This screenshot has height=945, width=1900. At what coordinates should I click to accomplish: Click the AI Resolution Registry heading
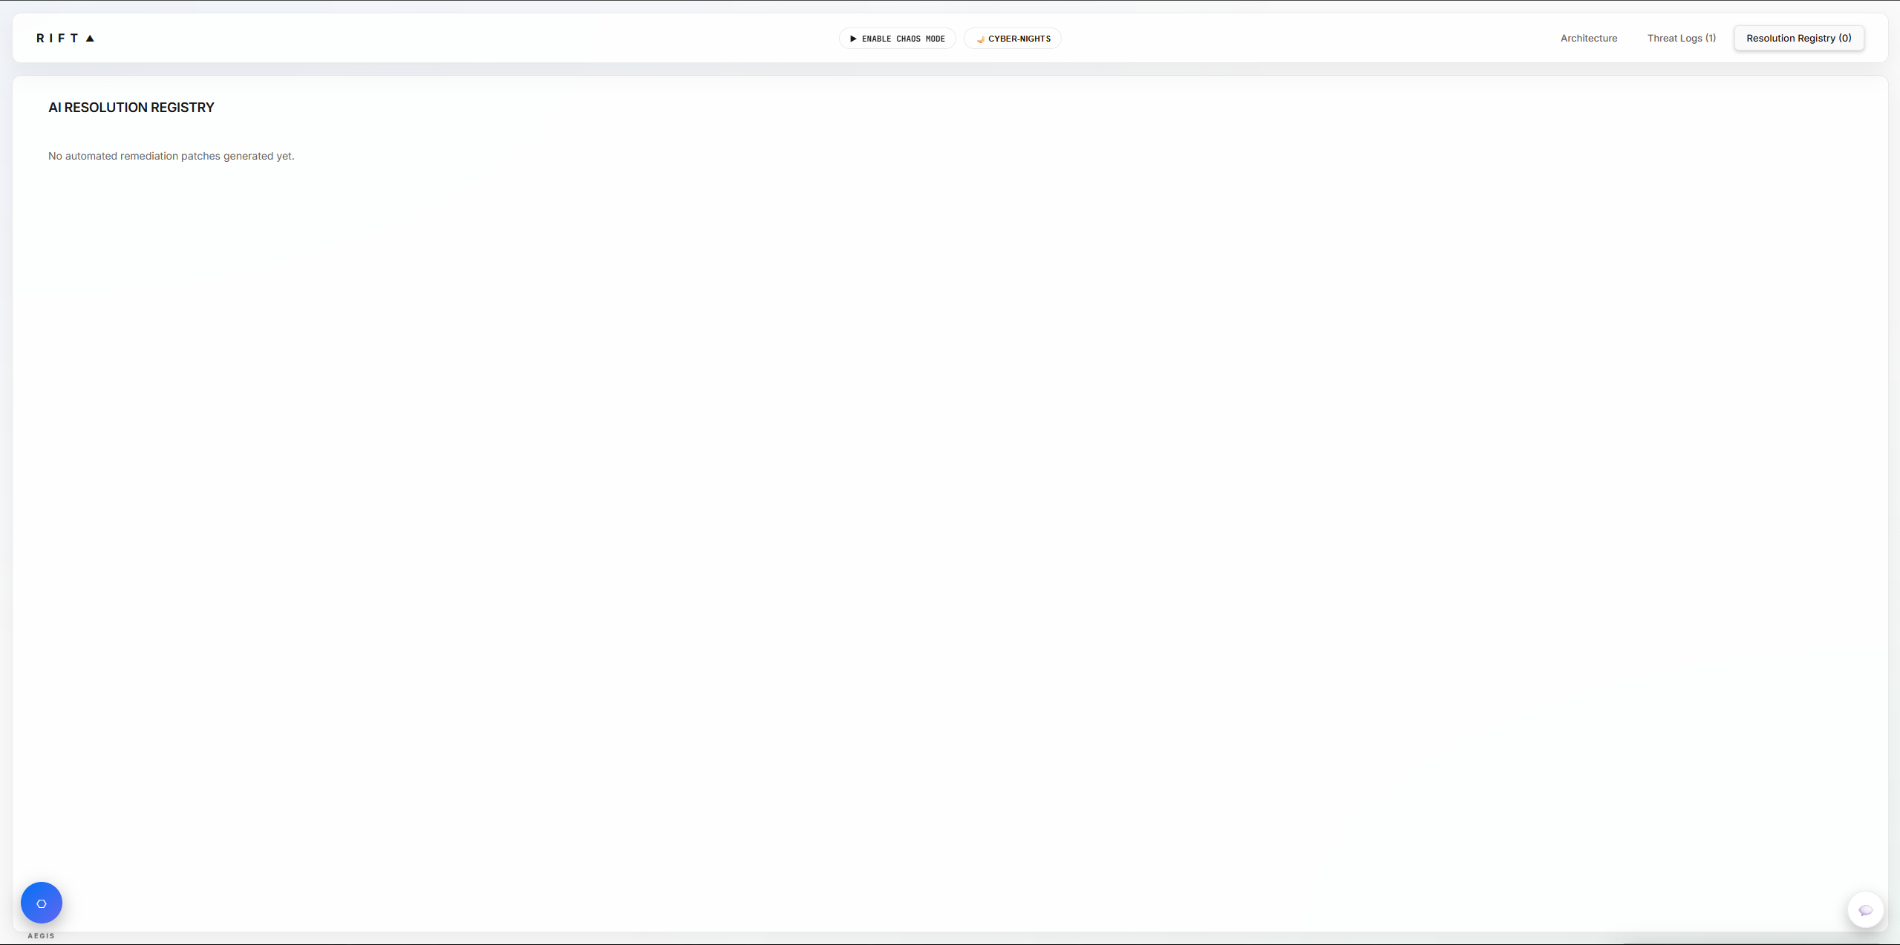pos(131,108)
